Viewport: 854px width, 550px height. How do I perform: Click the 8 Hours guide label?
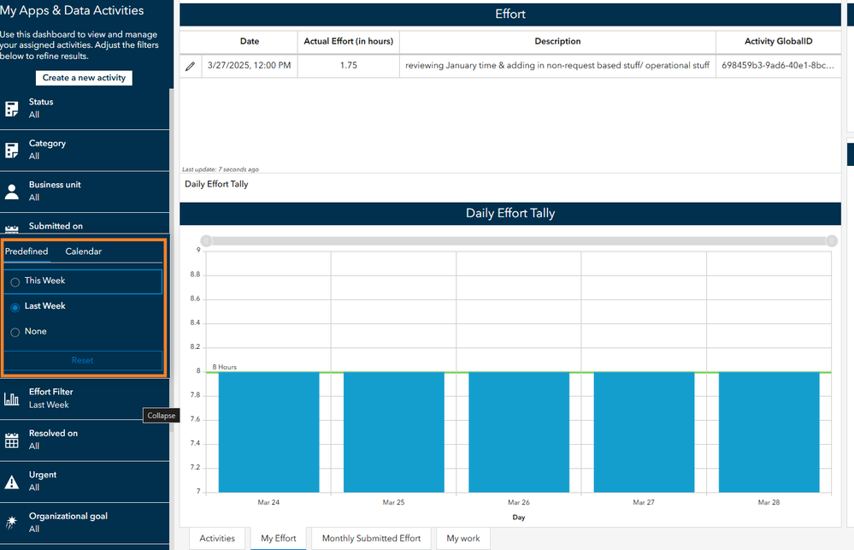(x=224, y=367)
